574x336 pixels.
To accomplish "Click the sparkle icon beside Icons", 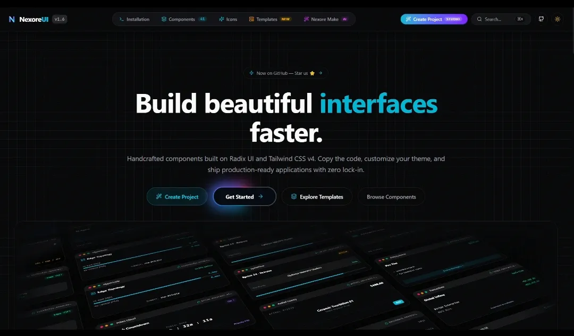I will [x=222, y=19].
